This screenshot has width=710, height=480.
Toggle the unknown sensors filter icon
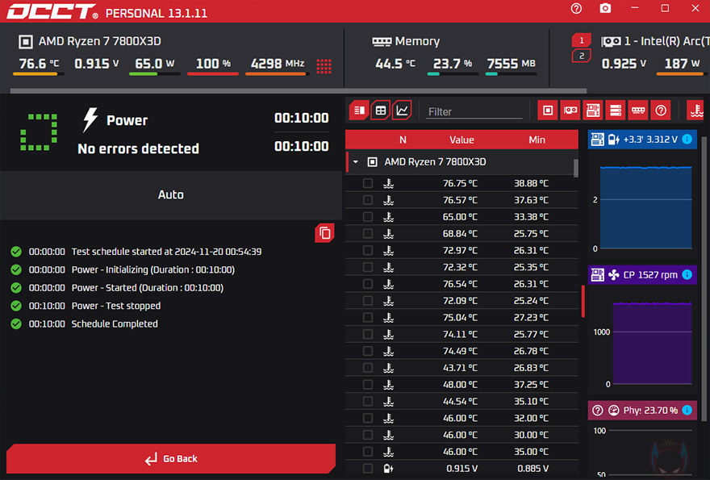click(661, 111)
